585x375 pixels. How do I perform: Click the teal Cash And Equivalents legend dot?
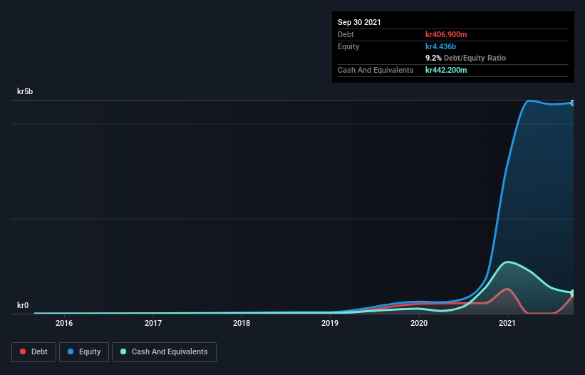pos(123,351)
